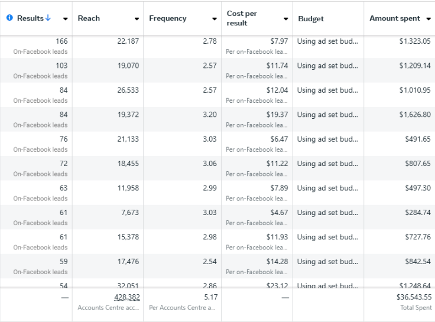Click the 428,382 total reach value

coord(126,297)
